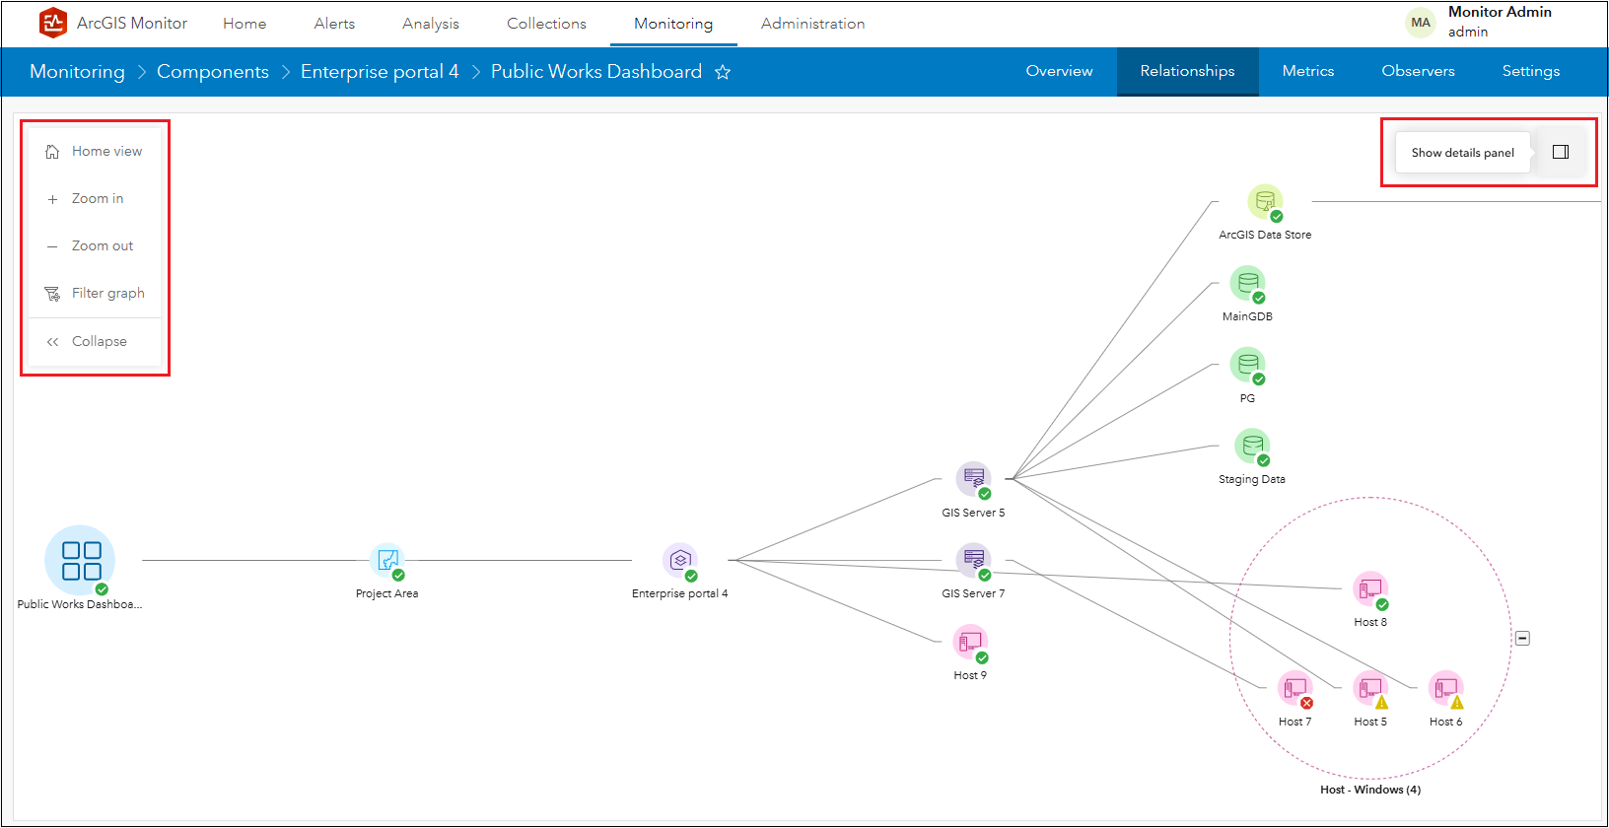Click the GIS Server 7 label
The image size is (1609, 828).
(973, 593)
